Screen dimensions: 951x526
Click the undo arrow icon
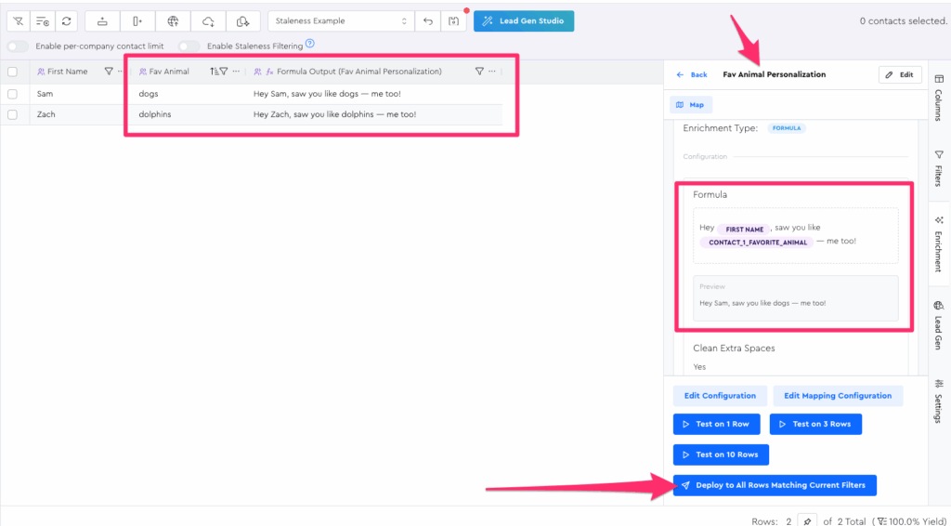(x=428, y=20)
